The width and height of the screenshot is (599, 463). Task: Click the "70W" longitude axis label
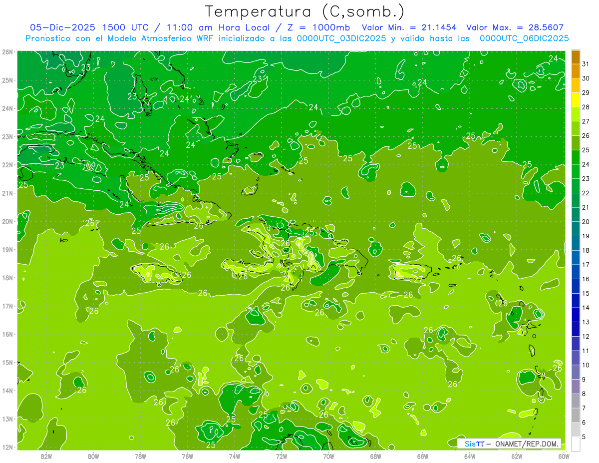328,456
